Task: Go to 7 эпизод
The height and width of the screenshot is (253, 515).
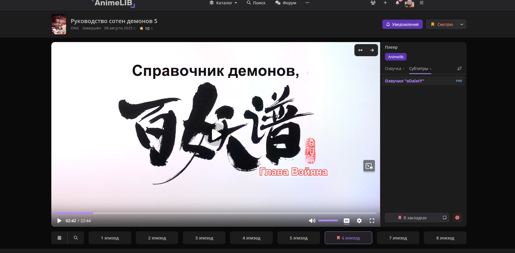Action: coord(398,238)
